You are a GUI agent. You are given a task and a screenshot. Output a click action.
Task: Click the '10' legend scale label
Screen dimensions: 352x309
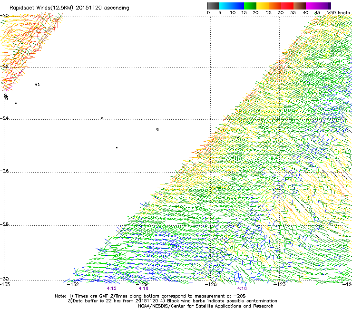coord(233,13)
